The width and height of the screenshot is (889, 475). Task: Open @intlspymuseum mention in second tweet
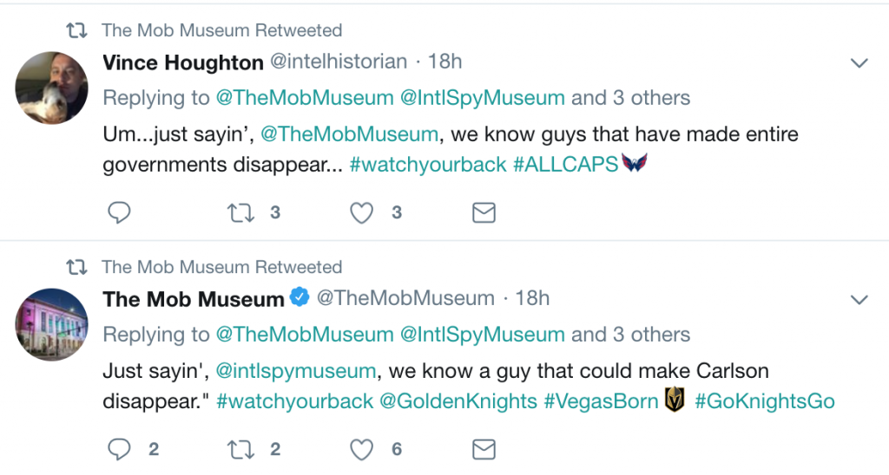(296, 371)
